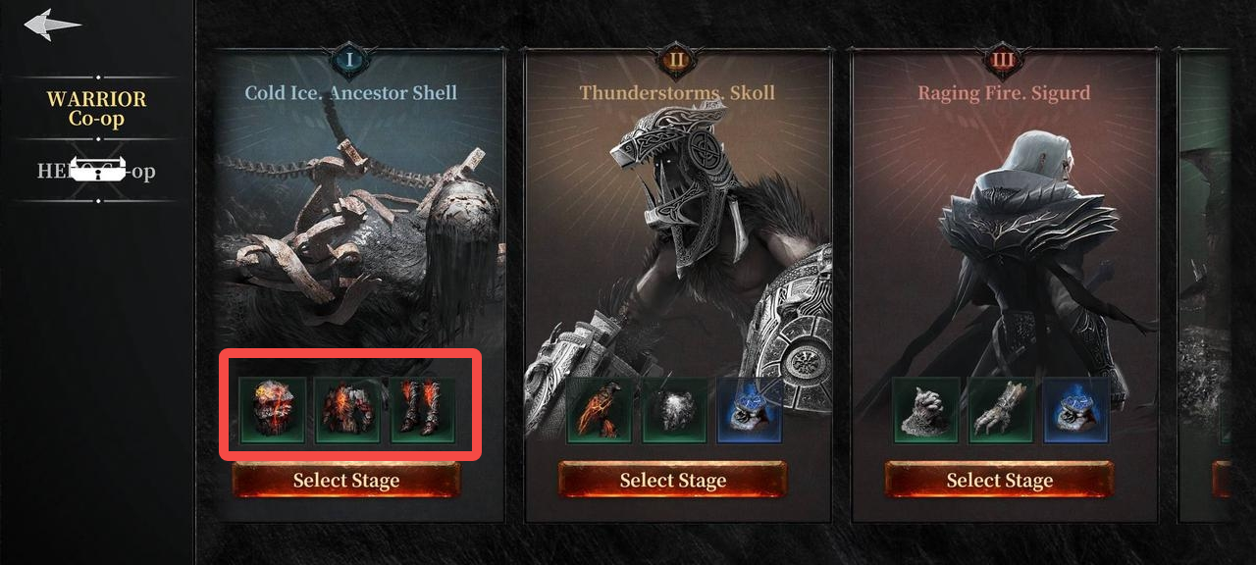
Task: Click the blue pouch reward under Sigurd
Action: (1076, 410)
